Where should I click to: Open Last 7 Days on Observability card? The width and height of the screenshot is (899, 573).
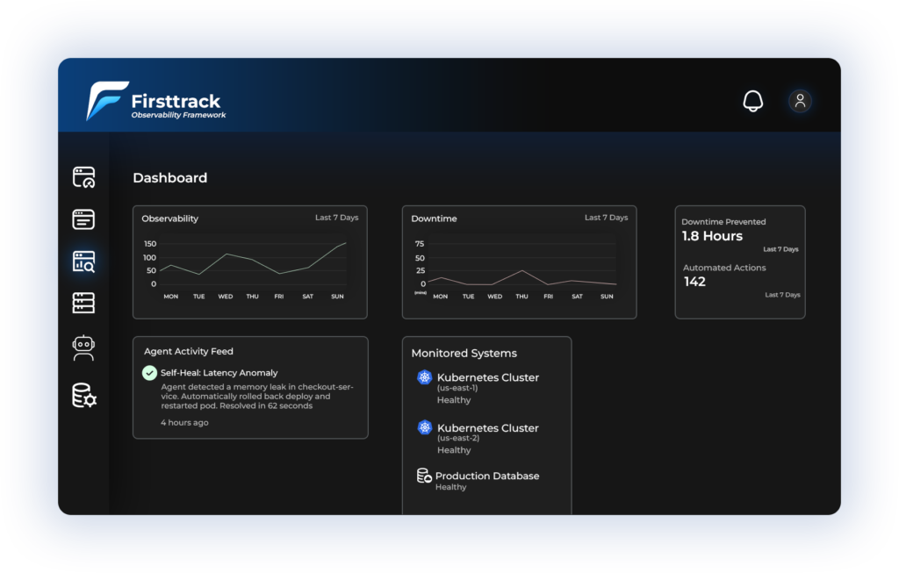click(x=336, y=218)
